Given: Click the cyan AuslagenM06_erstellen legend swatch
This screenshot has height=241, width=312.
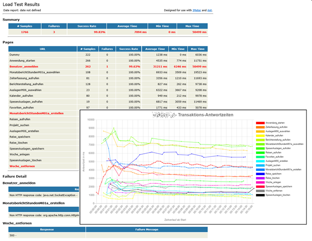Looking at the screenshot, I should (x=261, y=161).
